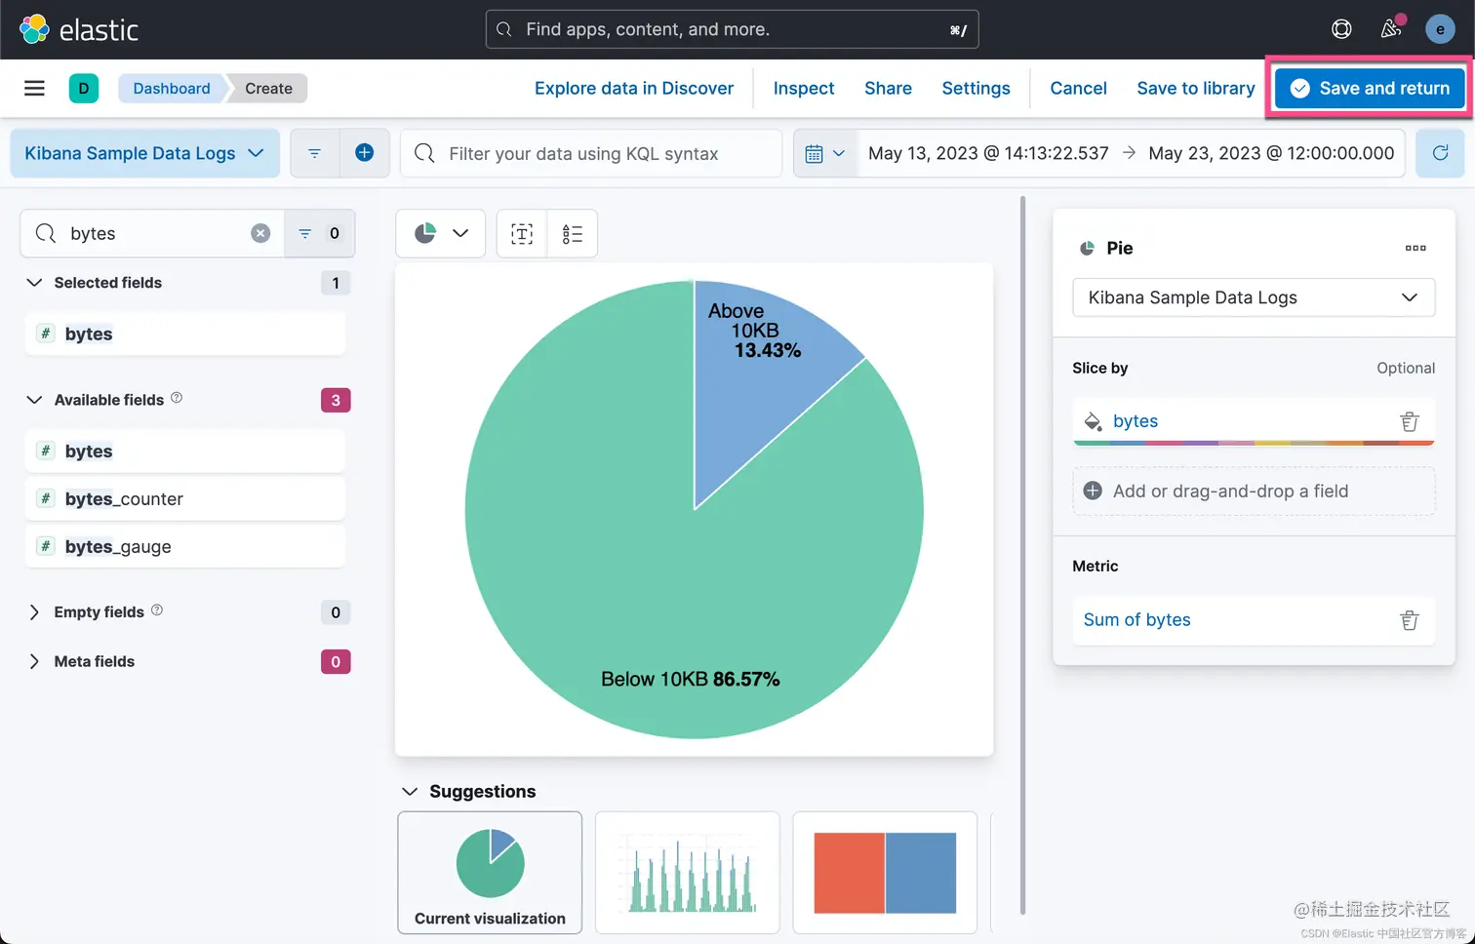Edit the start date May 13, 2023
This screenshot has width=1475, height=944.
point(988,153)
